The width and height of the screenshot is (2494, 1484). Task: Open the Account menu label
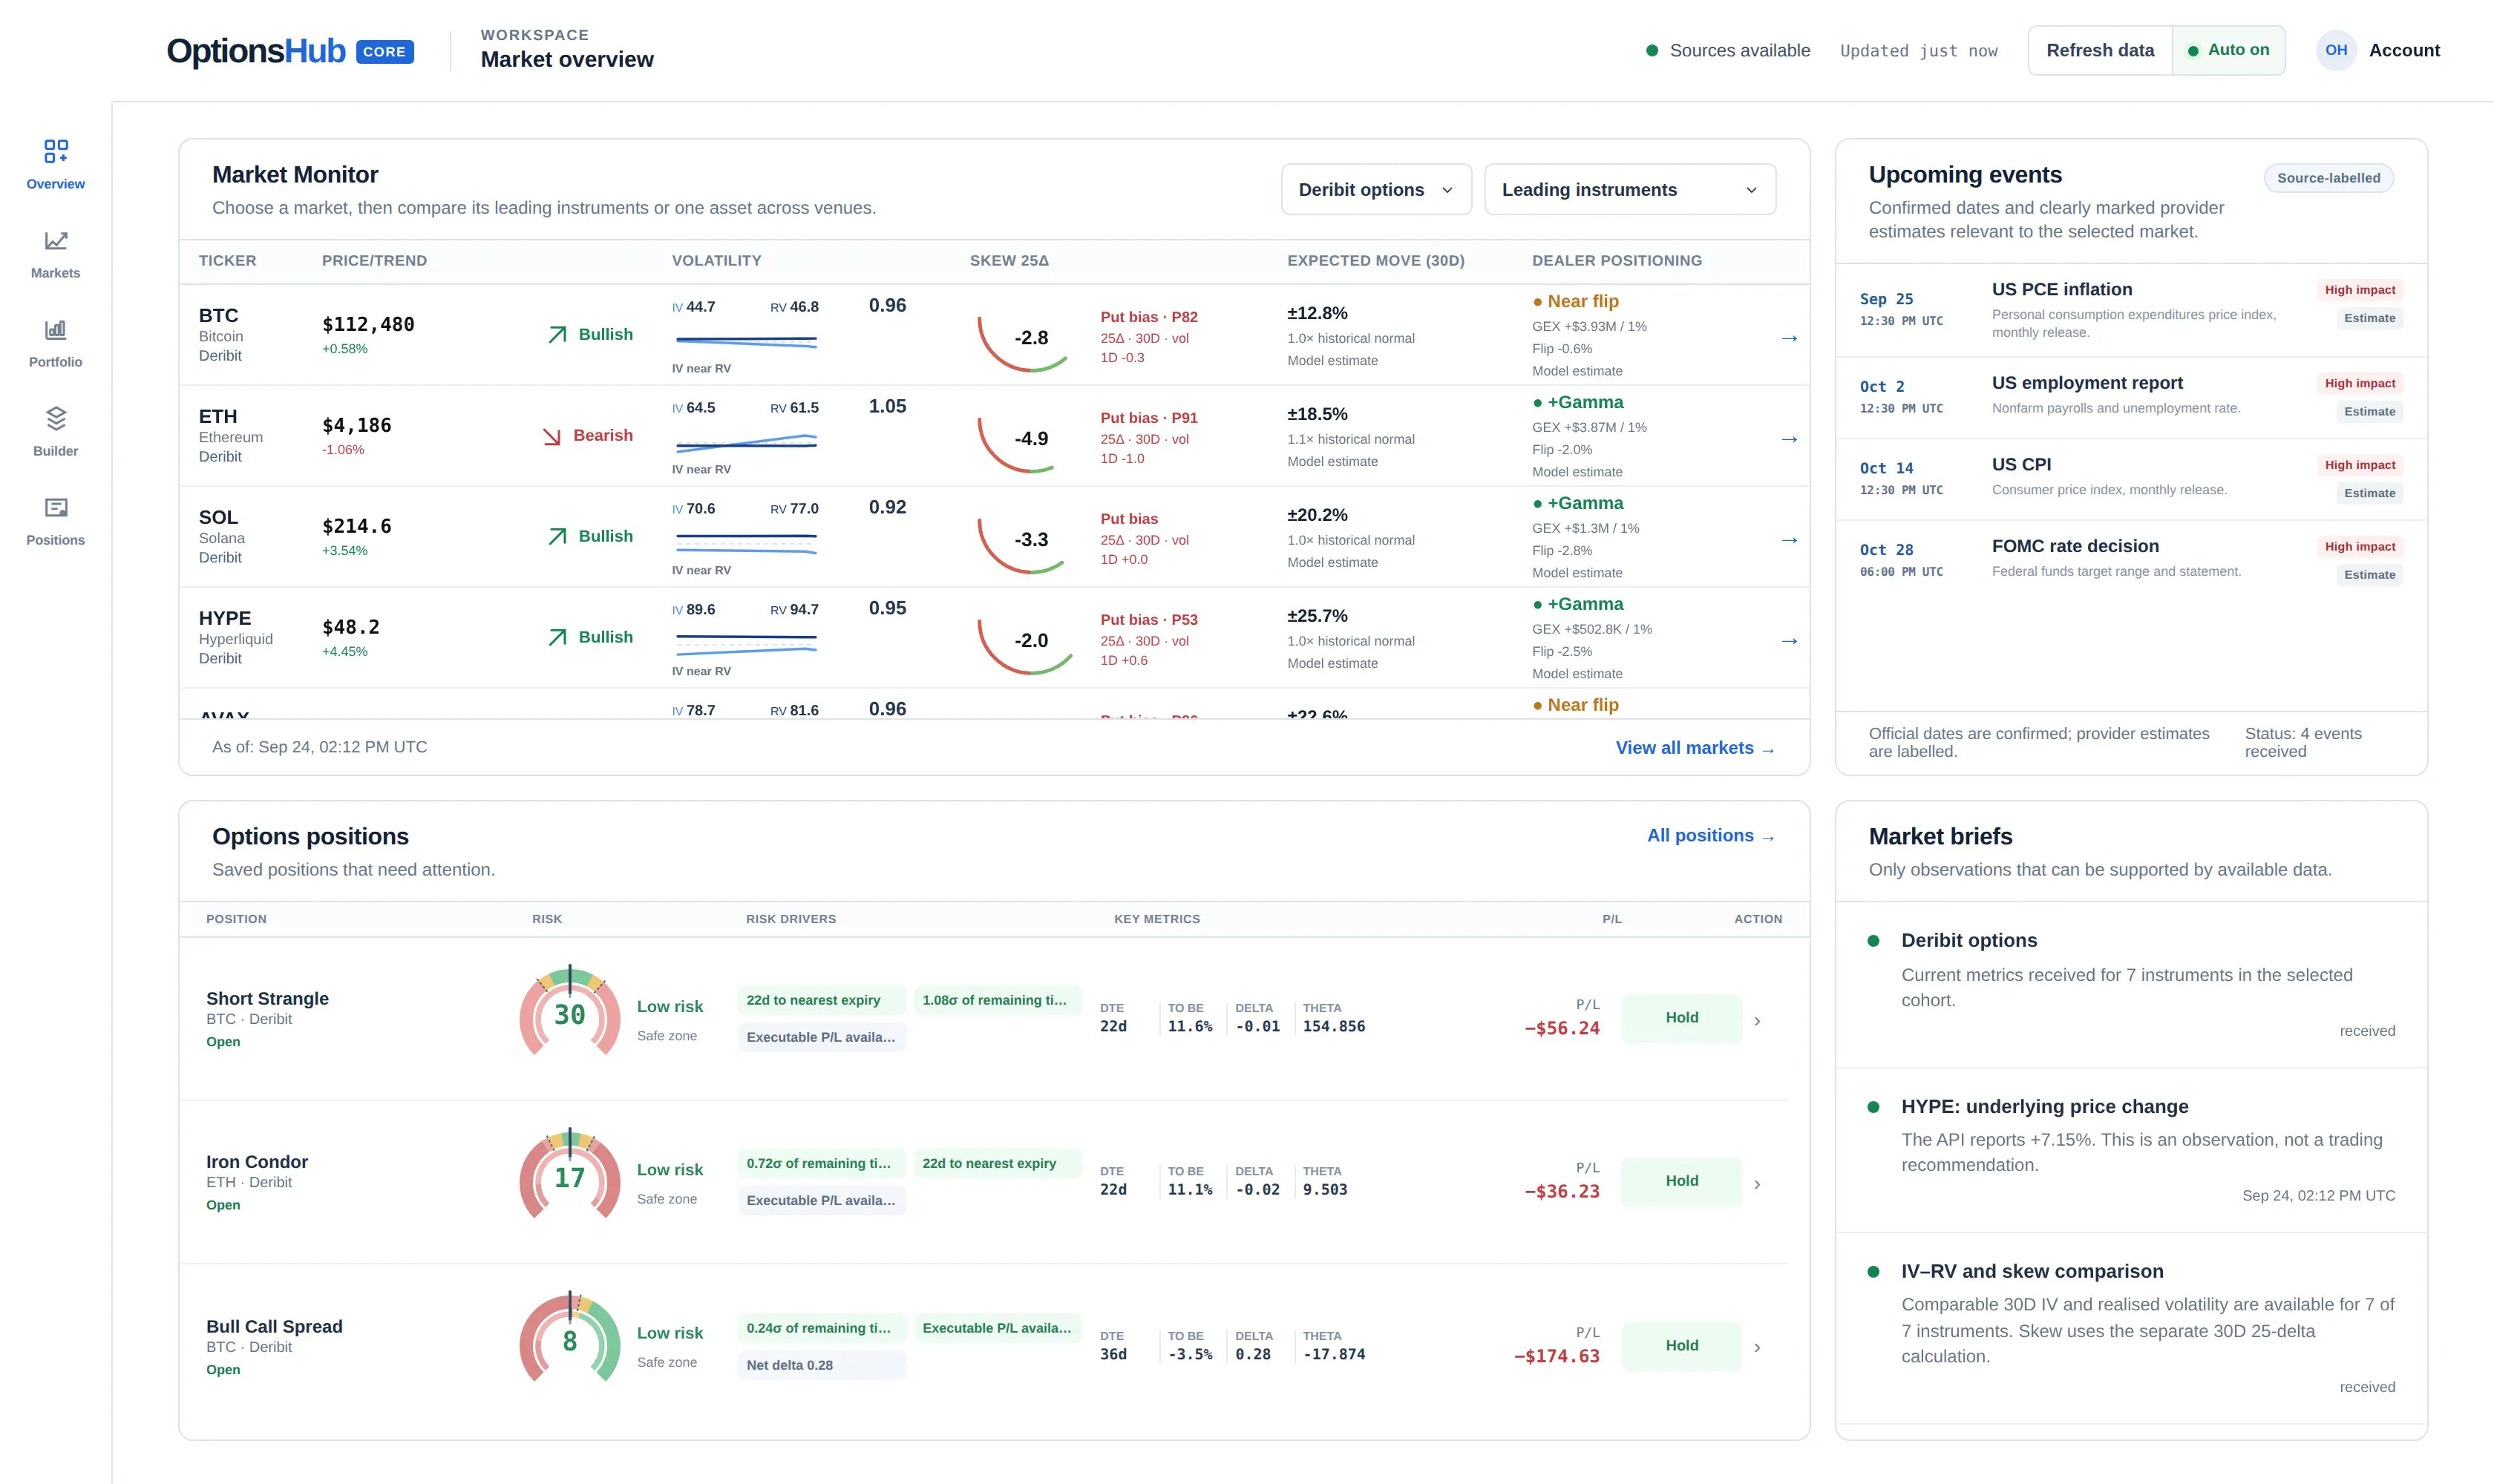[x=2404, y=50]
